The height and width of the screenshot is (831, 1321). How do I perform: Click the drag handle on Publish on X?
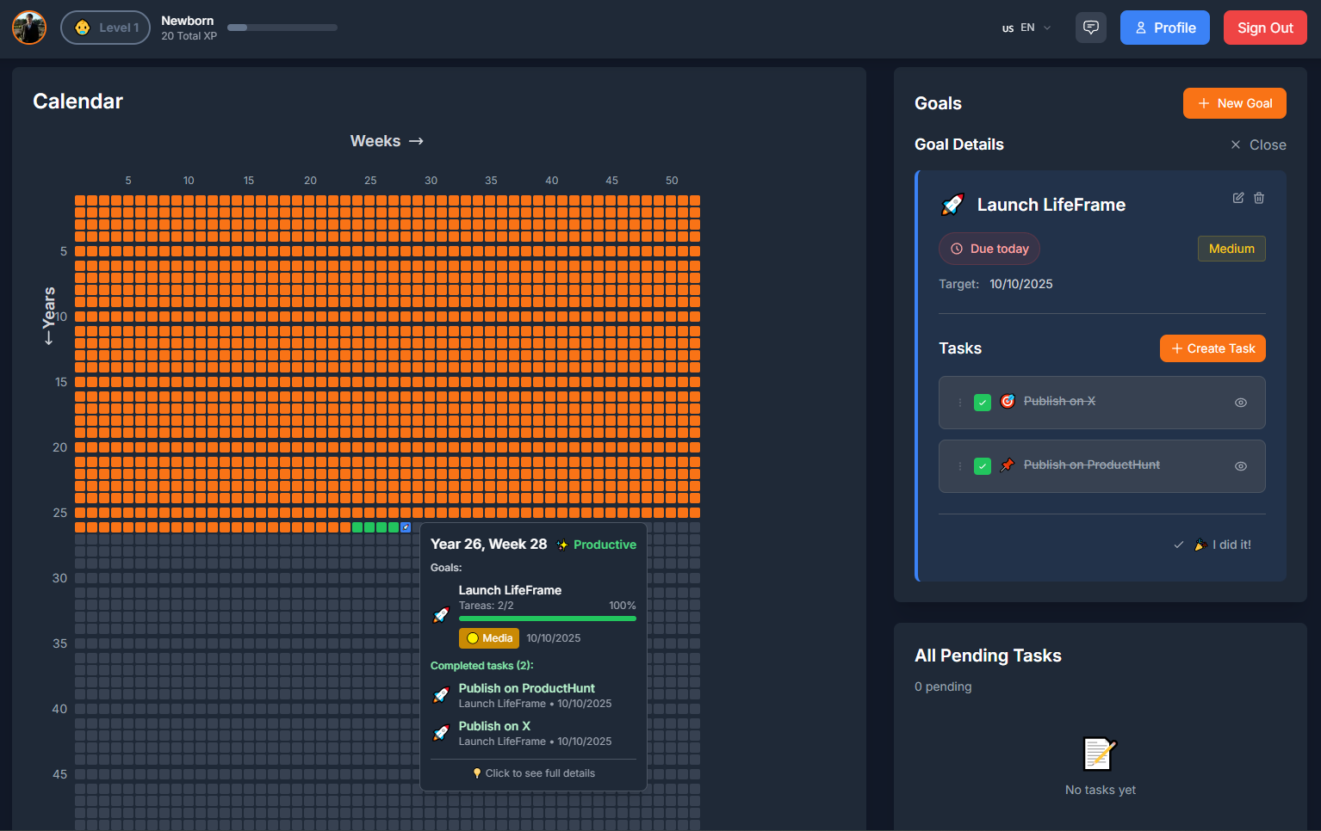[x=960, y=403]
